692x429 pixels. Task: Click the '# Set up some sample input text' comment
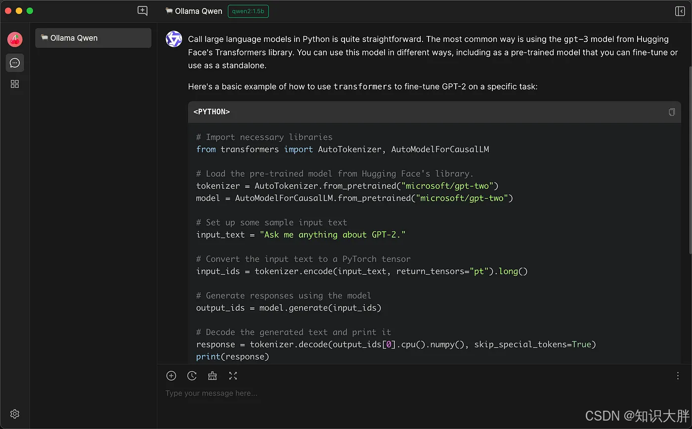271,222
